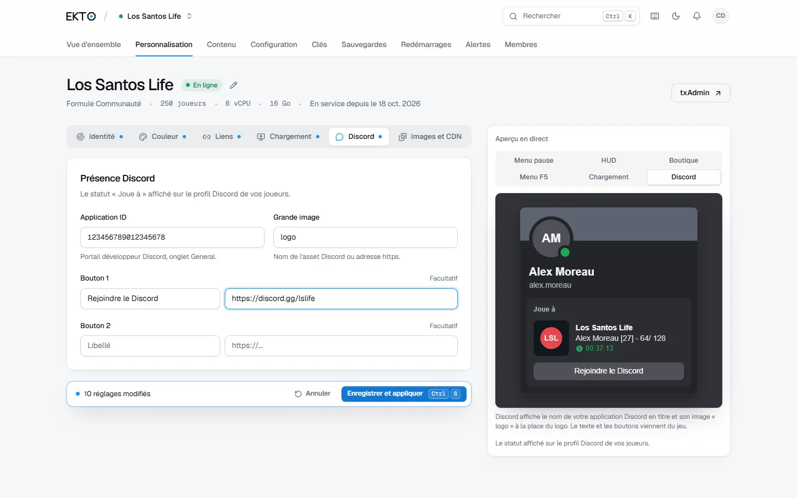
Task: Click the LSL logo in preview
Action: pyautogui.click(x=551, y=338)
